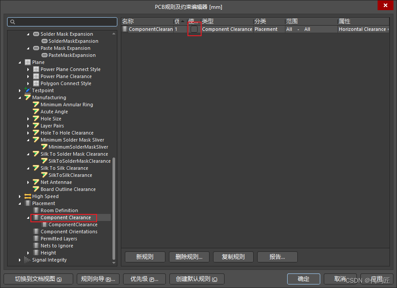
Task: Expand the Power Plane Clearance node
Action: [x=28, y=76]
